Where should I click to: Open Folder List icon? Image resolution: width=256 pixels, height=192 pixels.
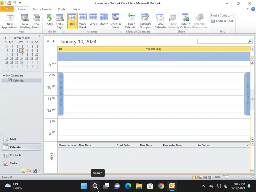pyautogui.click(x=29, y=171)
